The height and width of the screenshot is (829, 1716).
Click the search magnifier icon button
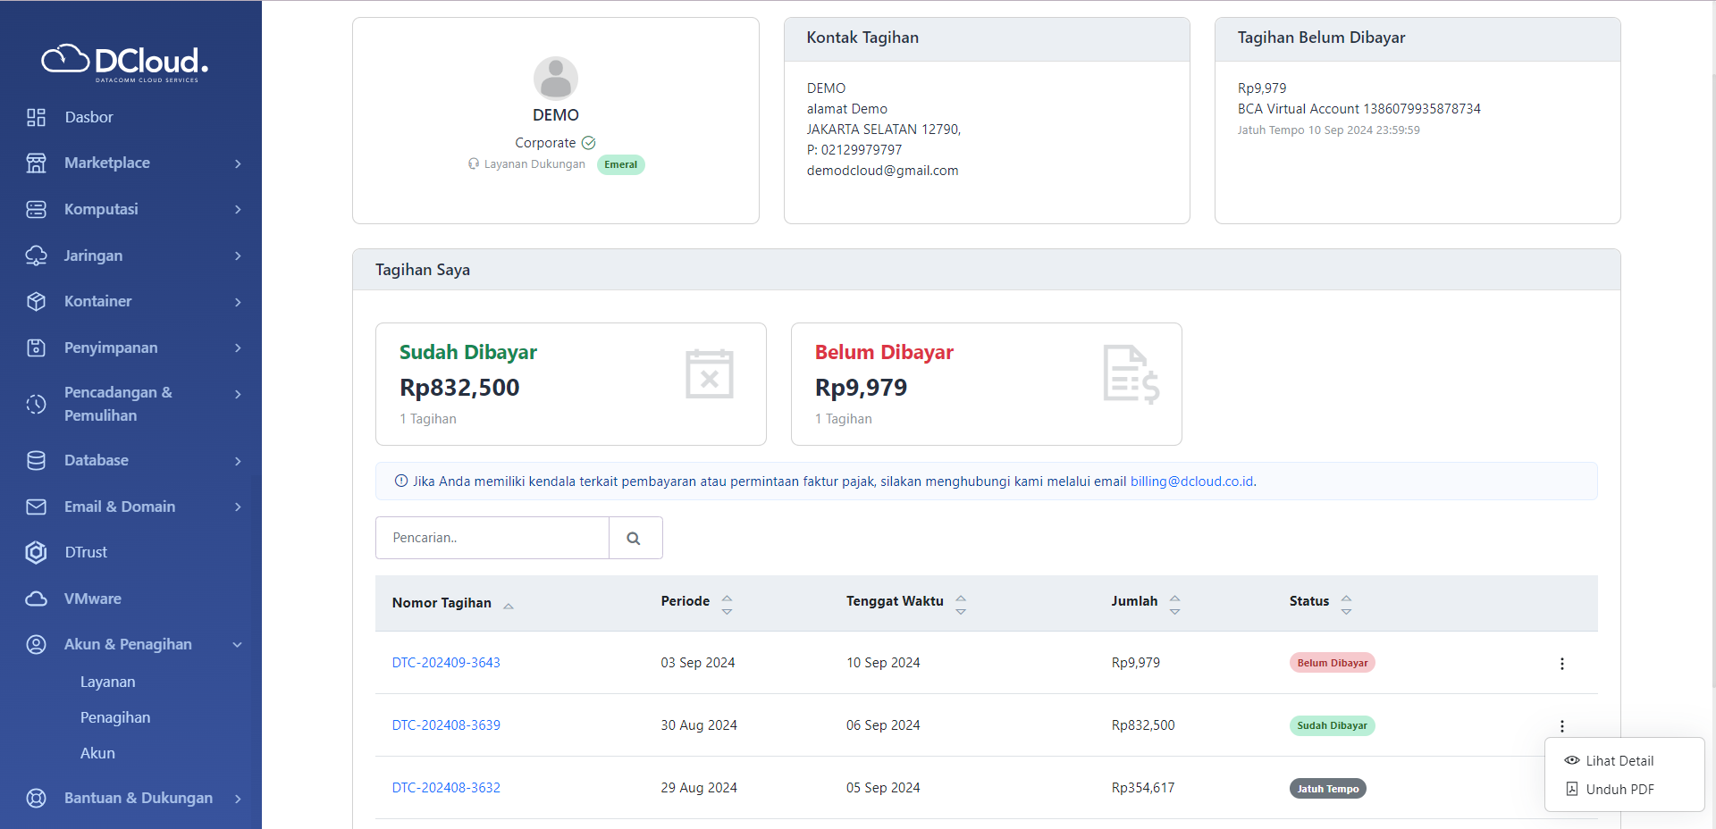tap(635, 538)
